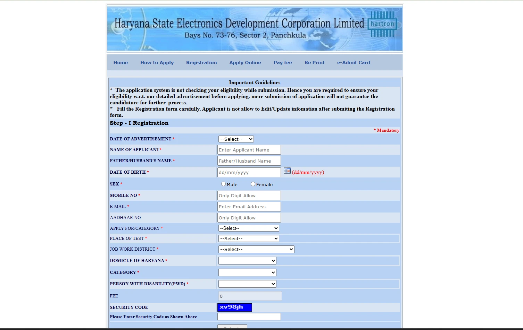The image size is (523, 330).
Task: Open the How to Apply menu
Action: 157,62
